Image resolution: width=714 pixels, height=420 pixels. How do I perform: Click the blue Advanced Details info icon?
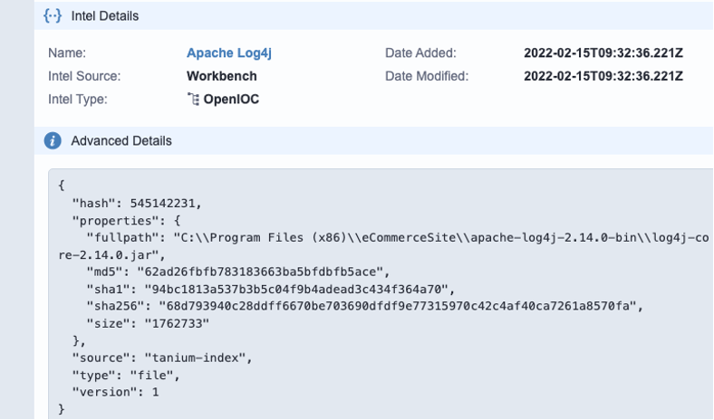coord(53,140)
